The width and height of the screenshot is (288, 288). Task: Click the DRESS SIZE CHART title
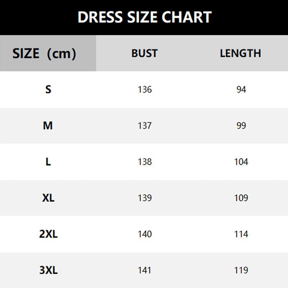[x=144, y=17]
